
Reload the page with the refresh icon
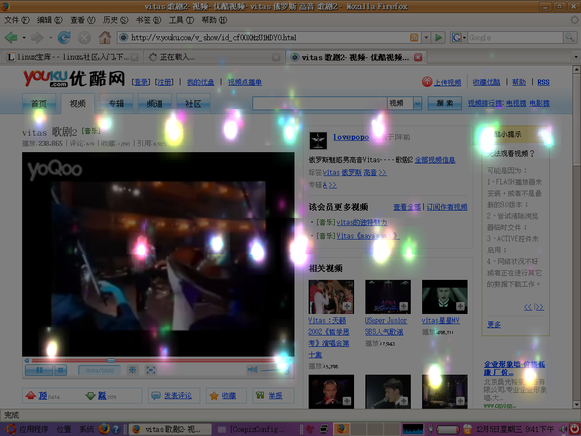(x=64, y=37)
